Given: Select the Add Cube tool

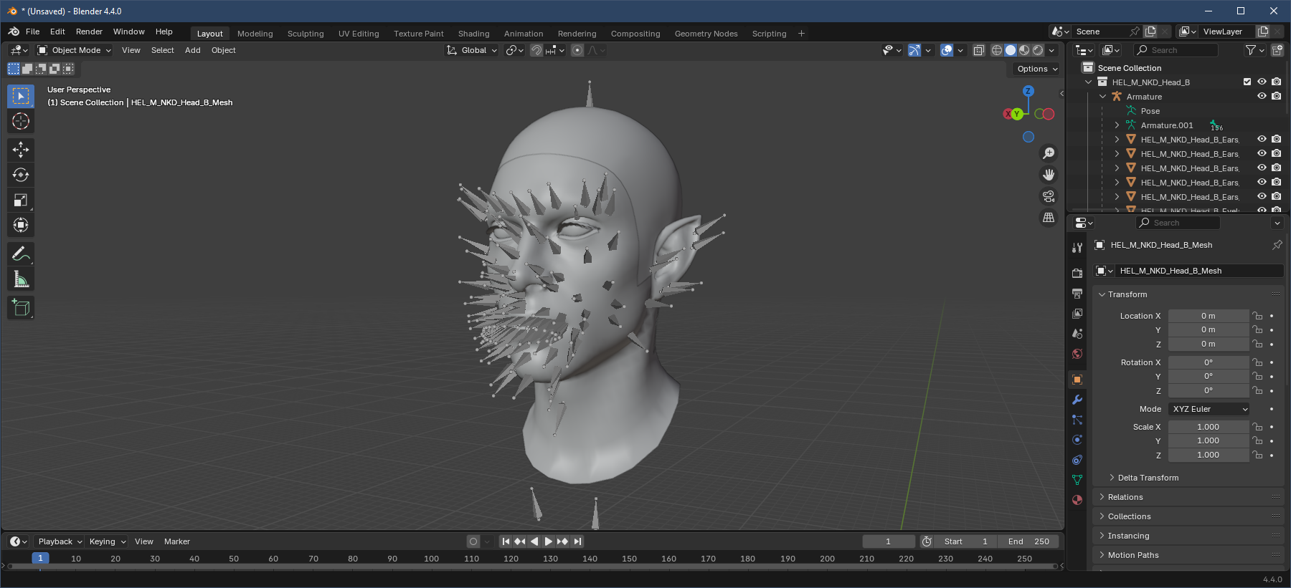Looking at the screenshot, I should tap(21, 307).
